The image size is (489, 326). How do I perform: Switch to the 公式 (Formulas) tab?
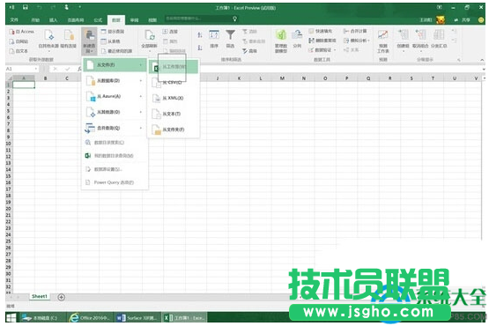pyautogui.click(x=98, y=20)
